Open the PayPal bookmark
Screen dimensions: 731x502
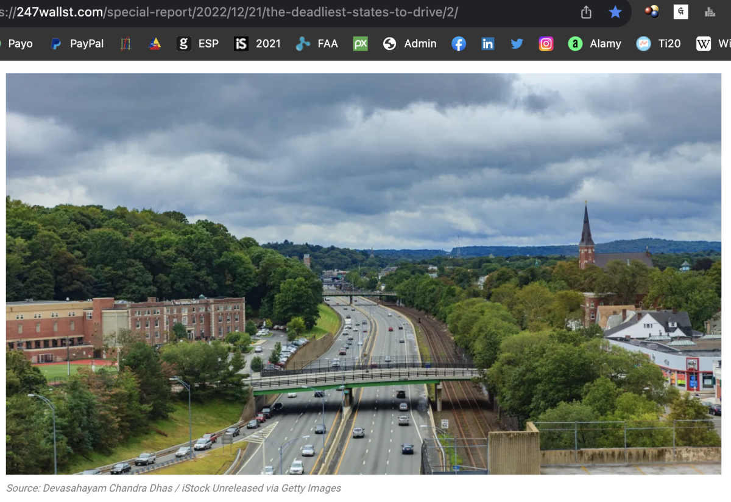77,44
